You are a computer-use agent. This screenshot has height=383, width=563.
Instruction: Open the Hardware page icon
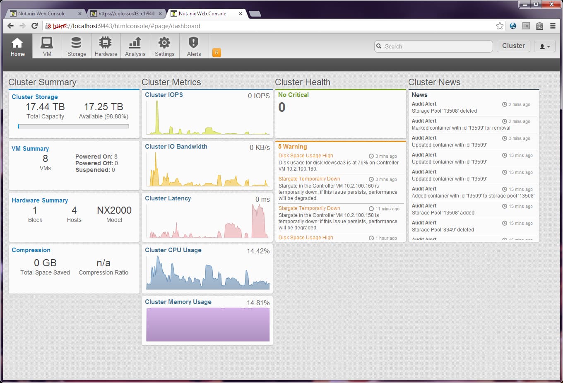[x=106, y=43]
